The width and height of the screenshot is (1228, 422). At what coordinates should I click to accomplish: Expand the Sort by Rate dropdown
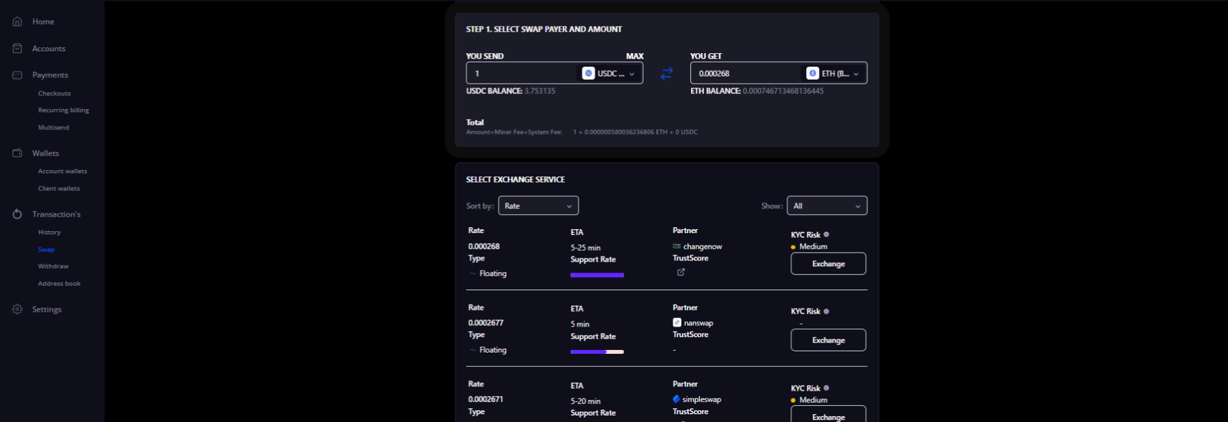[x=538, y=206]
